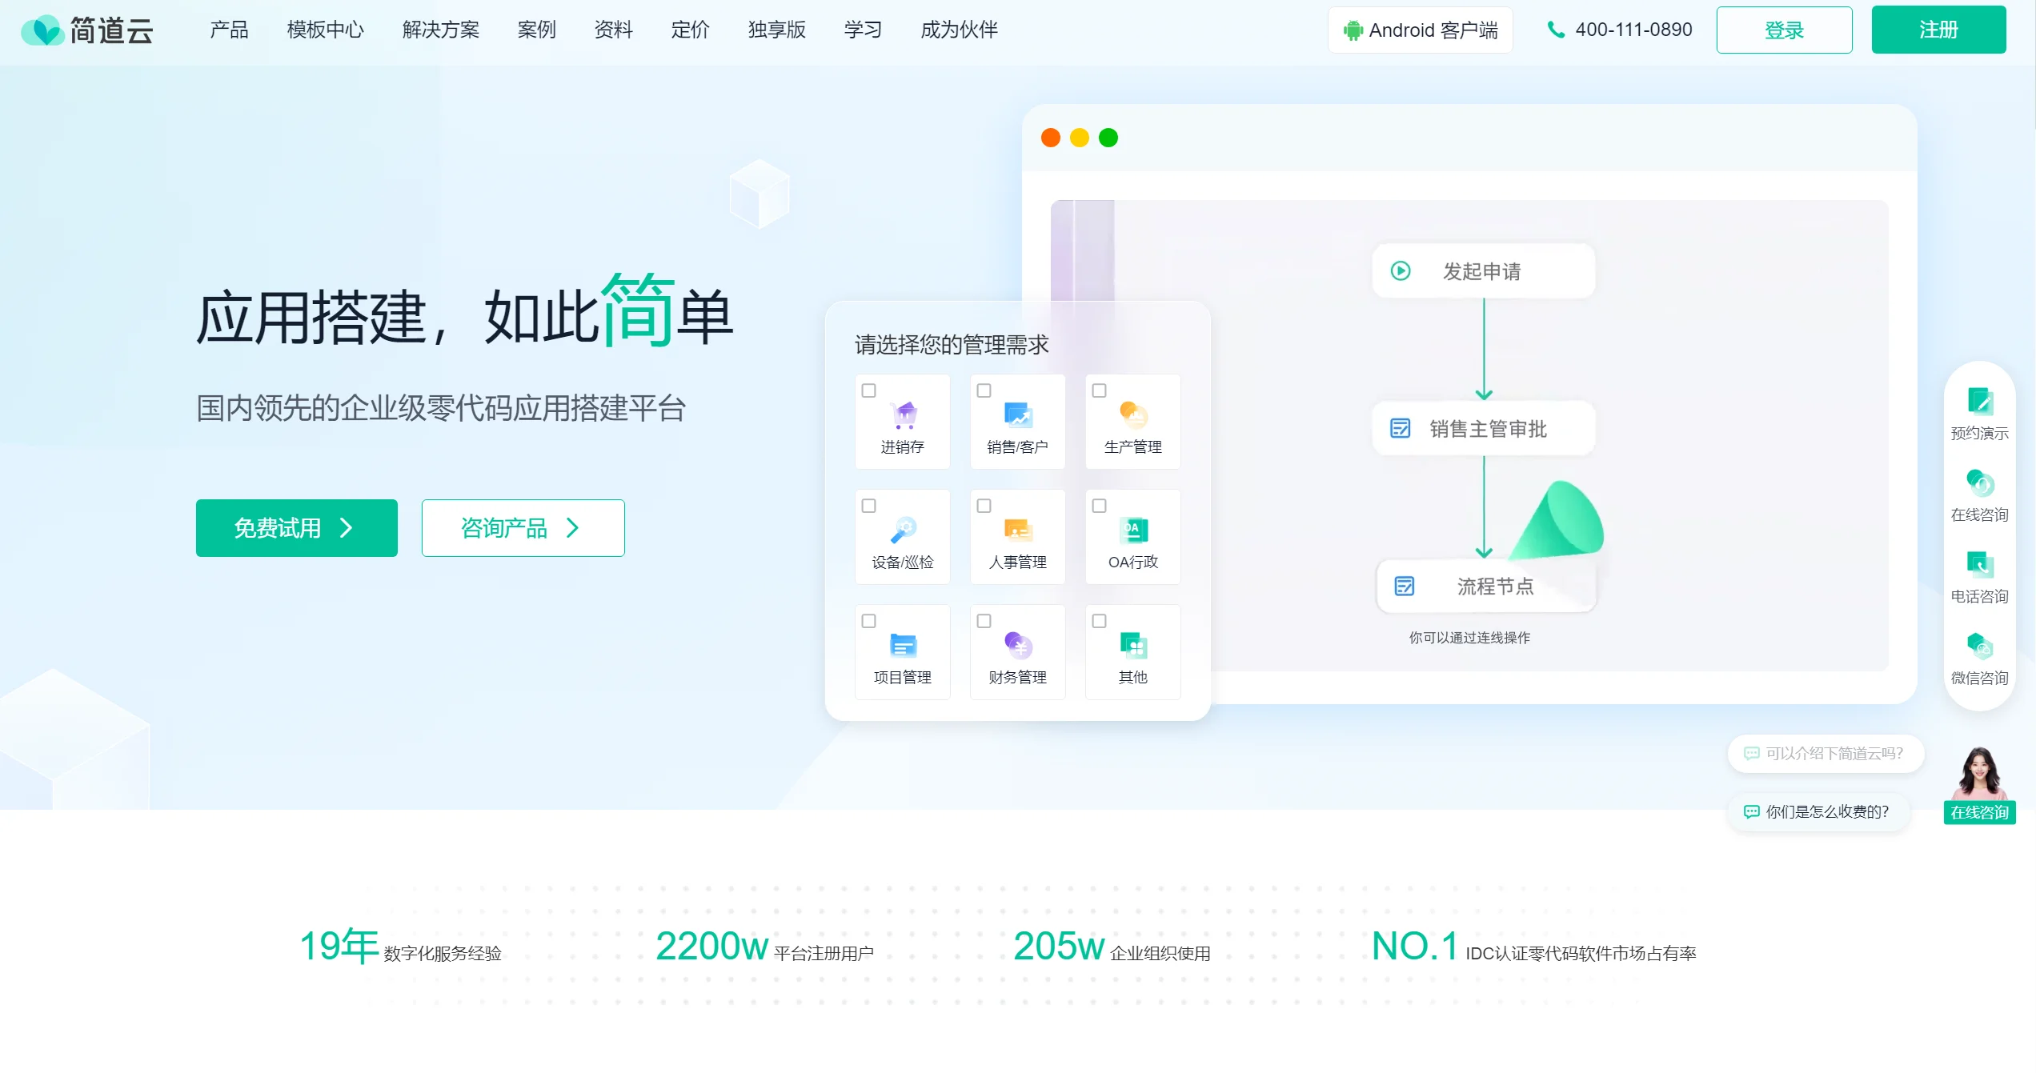Image resolution: width=2036 pixels, height=1073 pixels.
Task: Expand the 解决方案 navigation dropdown
Action: click(440, 30)
